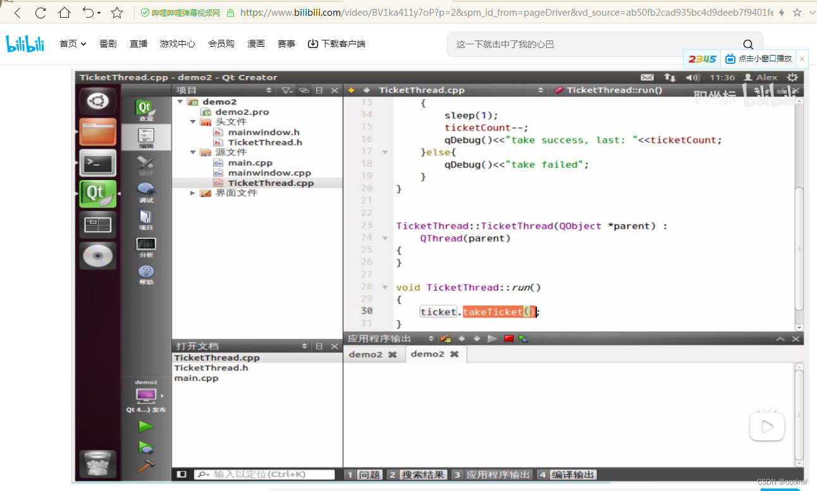Collapse the 头文件 headers folder
This screenshot has height=491, width=817.
tap(193, 122)
